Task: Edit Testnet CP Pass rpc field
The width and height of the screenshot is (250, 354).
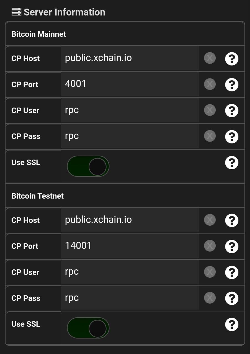Action: (130, 298)
